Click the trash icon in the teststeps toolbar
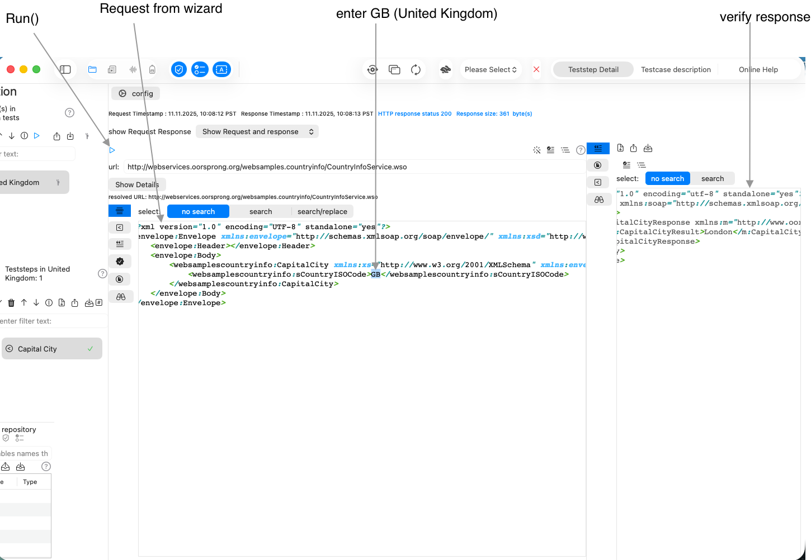 point(11,303)
